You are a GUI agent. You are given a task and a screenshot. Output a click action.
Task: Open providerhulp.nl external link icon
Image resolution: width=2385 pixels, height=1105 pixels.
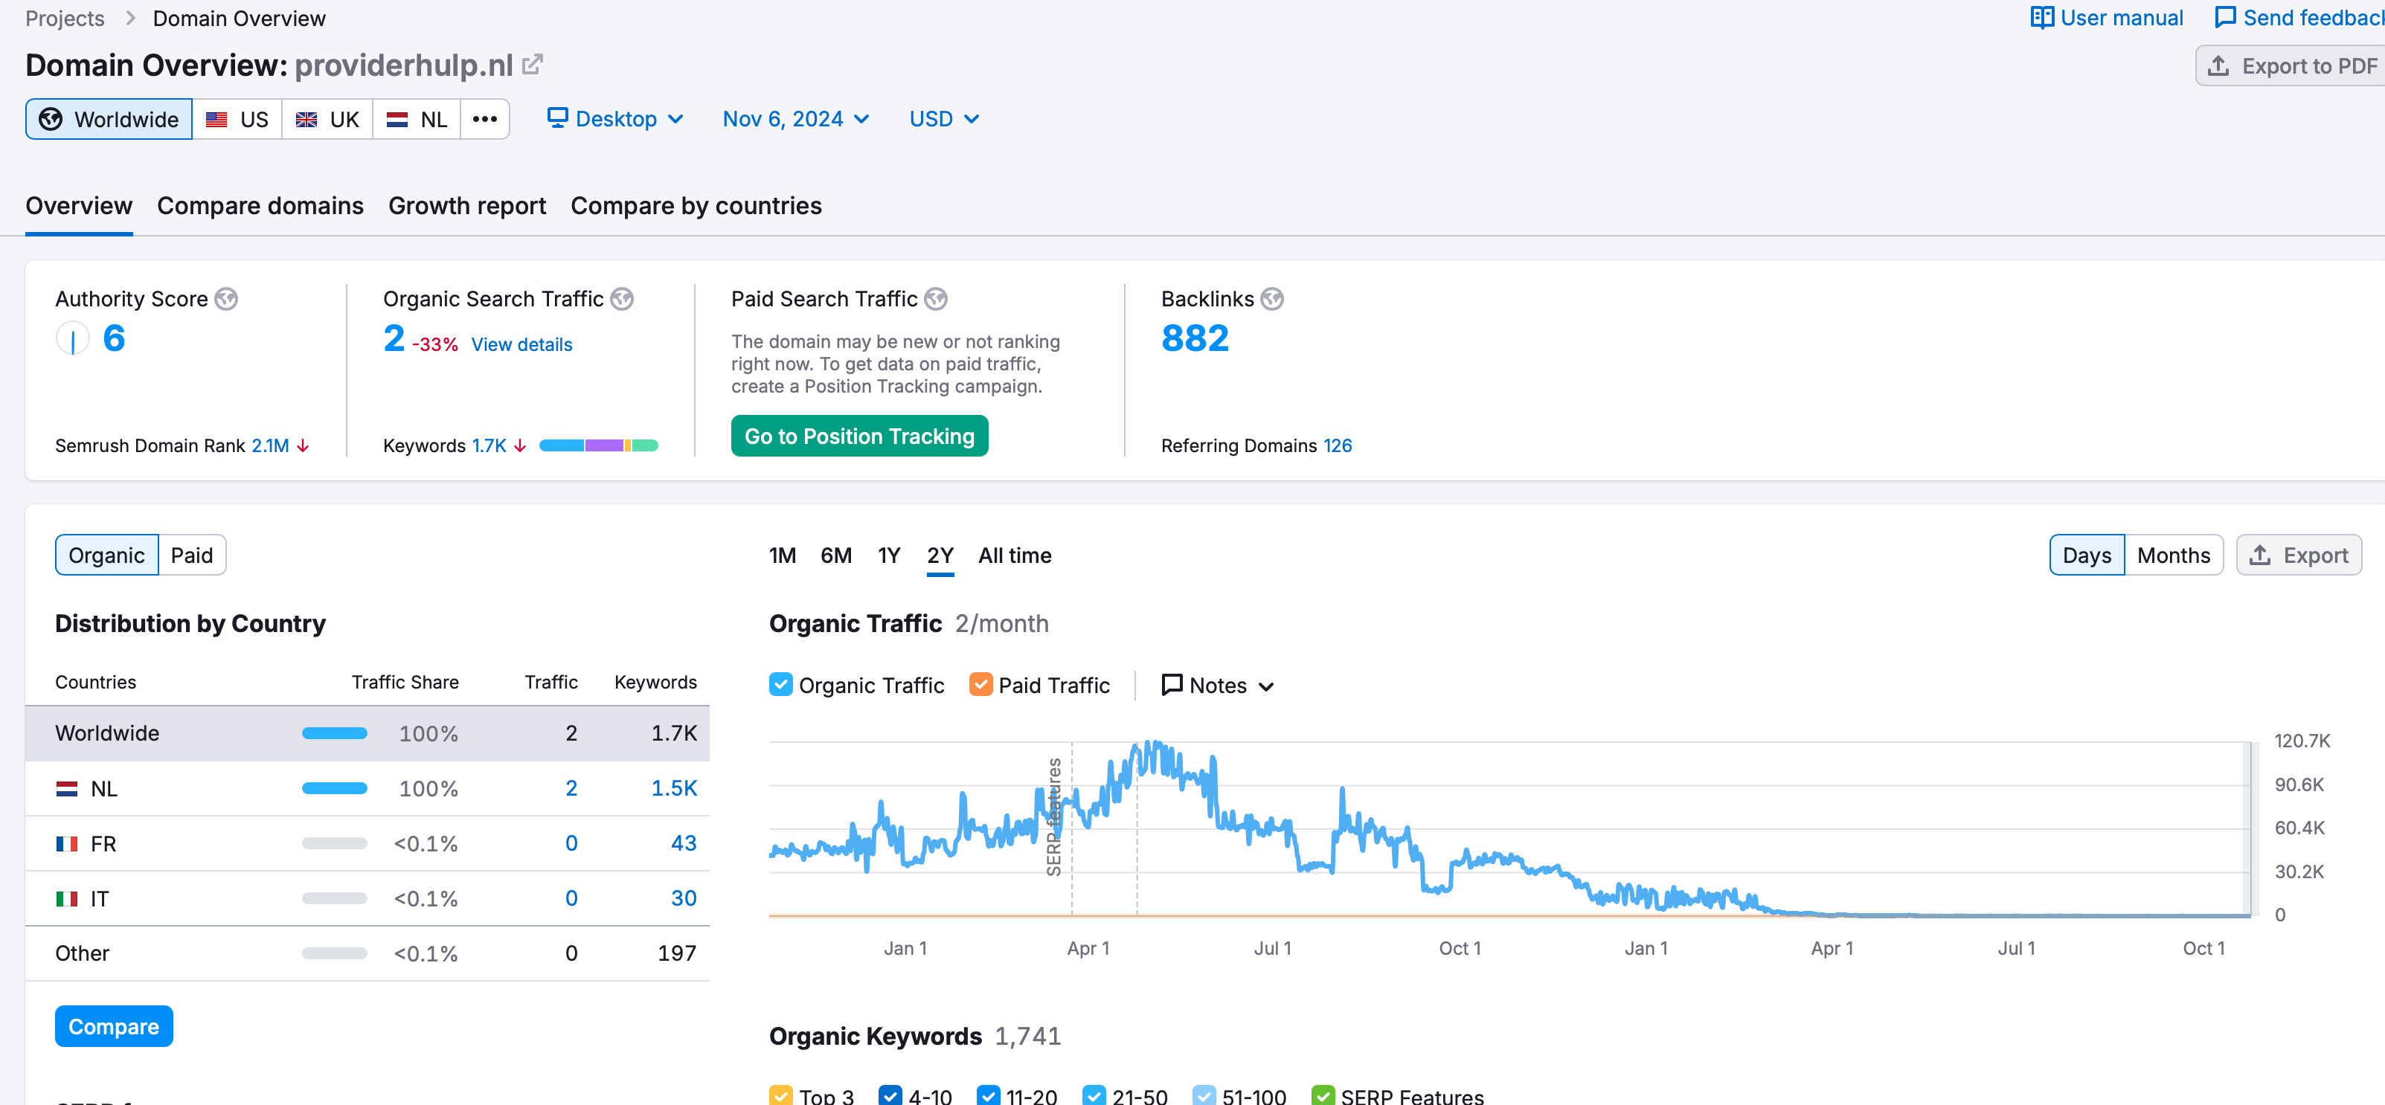point(533,65)
